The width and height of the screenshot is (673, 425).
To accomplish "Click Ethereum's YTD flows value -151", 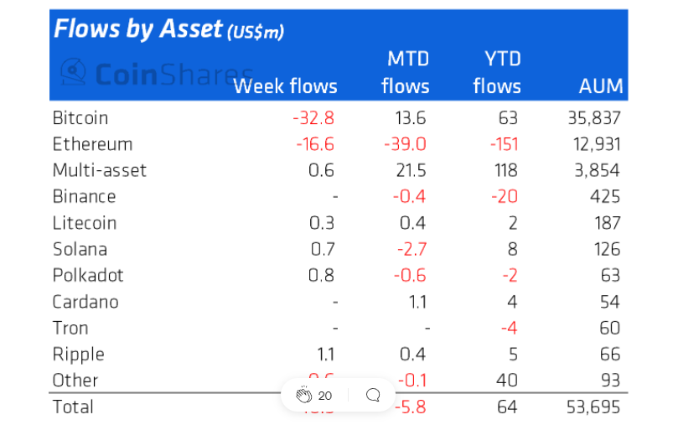I will 503,144.
